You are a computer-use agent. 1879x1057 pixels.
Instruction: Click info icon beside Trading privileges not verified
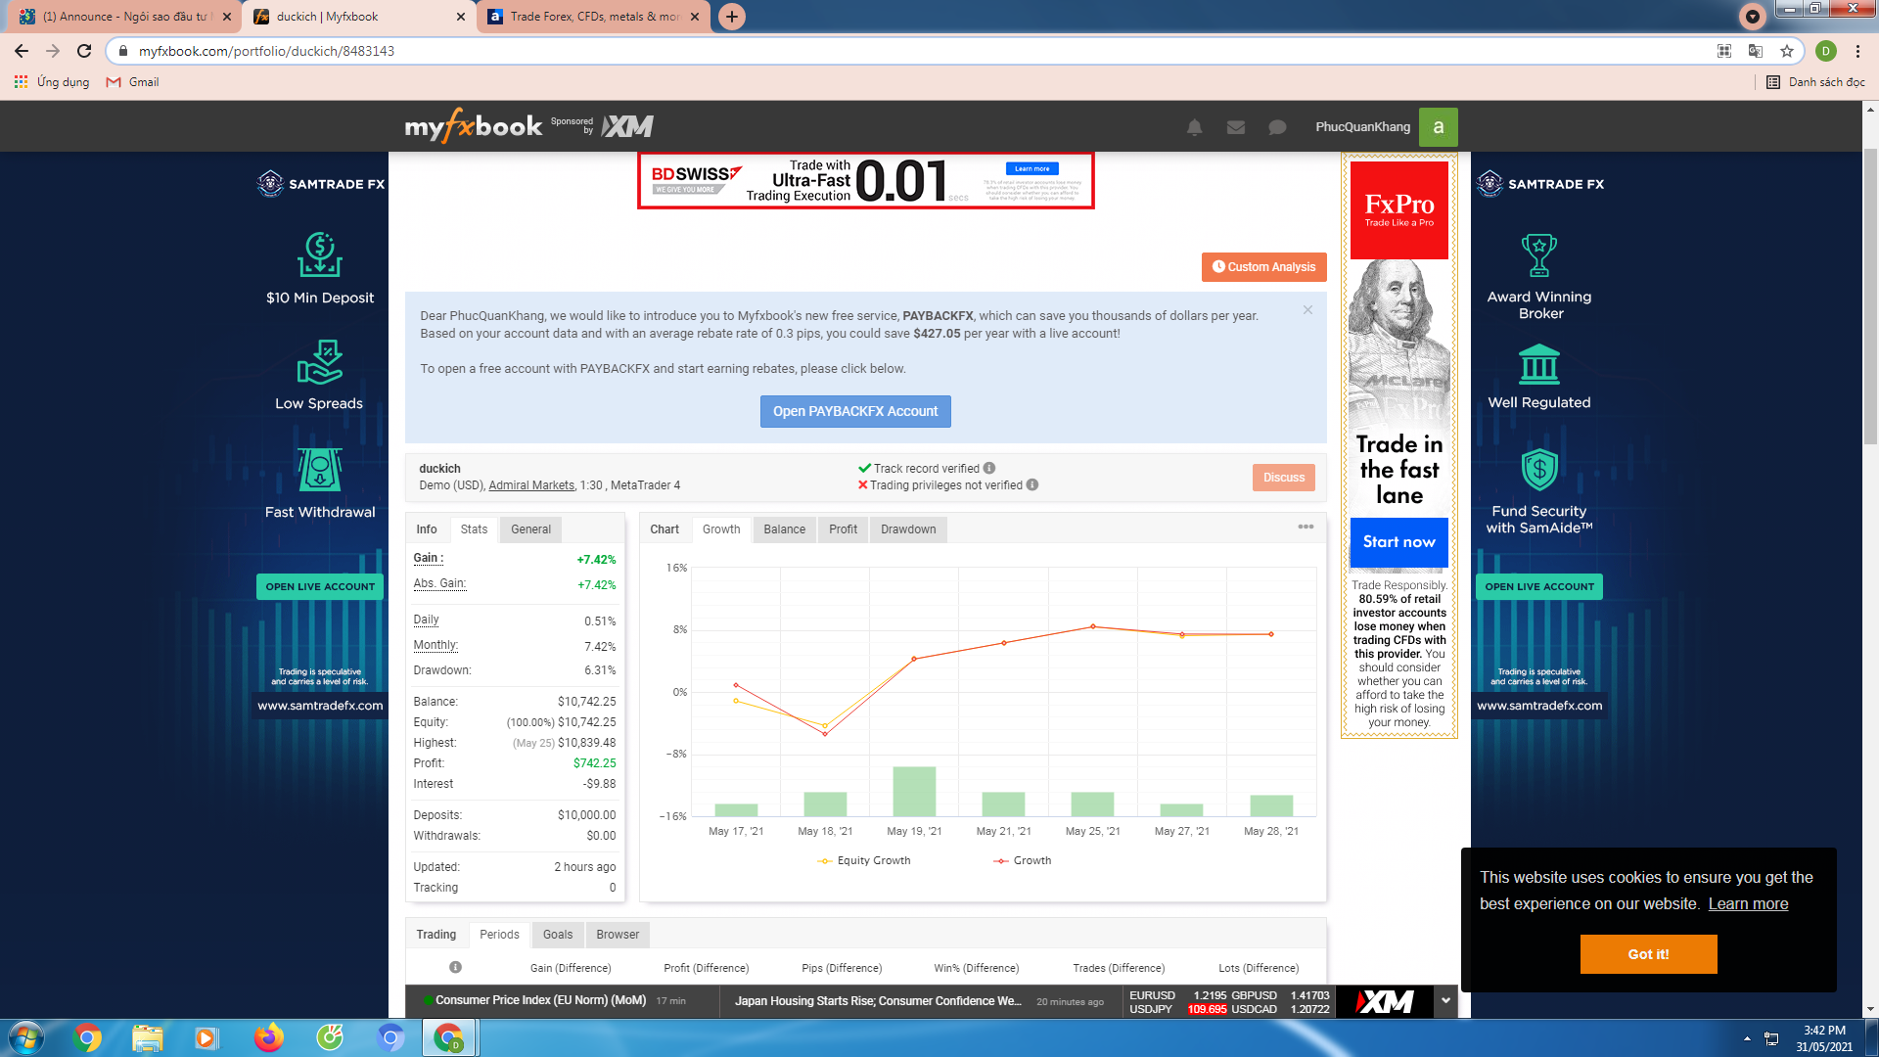(x=1032, y=484)
